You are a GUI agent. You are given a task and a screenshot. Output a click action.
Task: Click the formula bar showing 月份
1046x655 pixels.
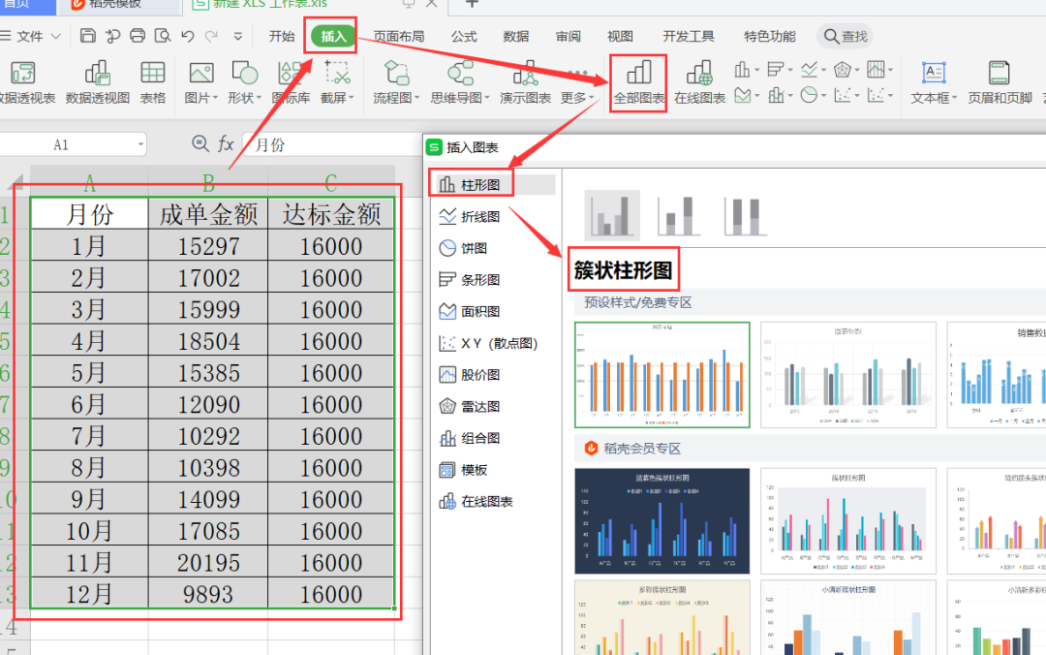[x=333, y=144]
